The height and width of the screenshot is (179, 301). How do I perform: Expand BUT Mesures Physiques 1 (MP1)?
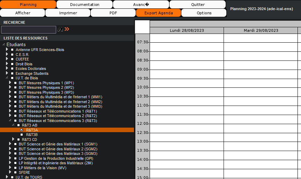[10, 83]
